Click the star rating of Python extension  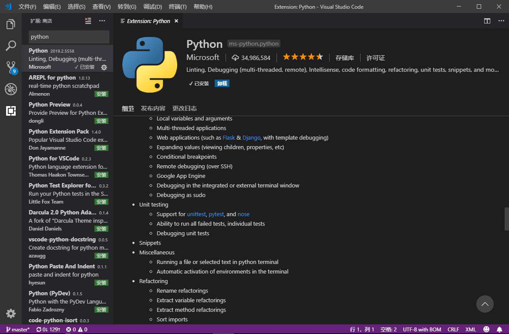pos(303,57)
